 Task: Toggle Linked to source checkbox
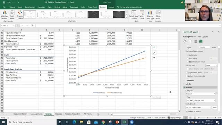(x=187, y=111)
